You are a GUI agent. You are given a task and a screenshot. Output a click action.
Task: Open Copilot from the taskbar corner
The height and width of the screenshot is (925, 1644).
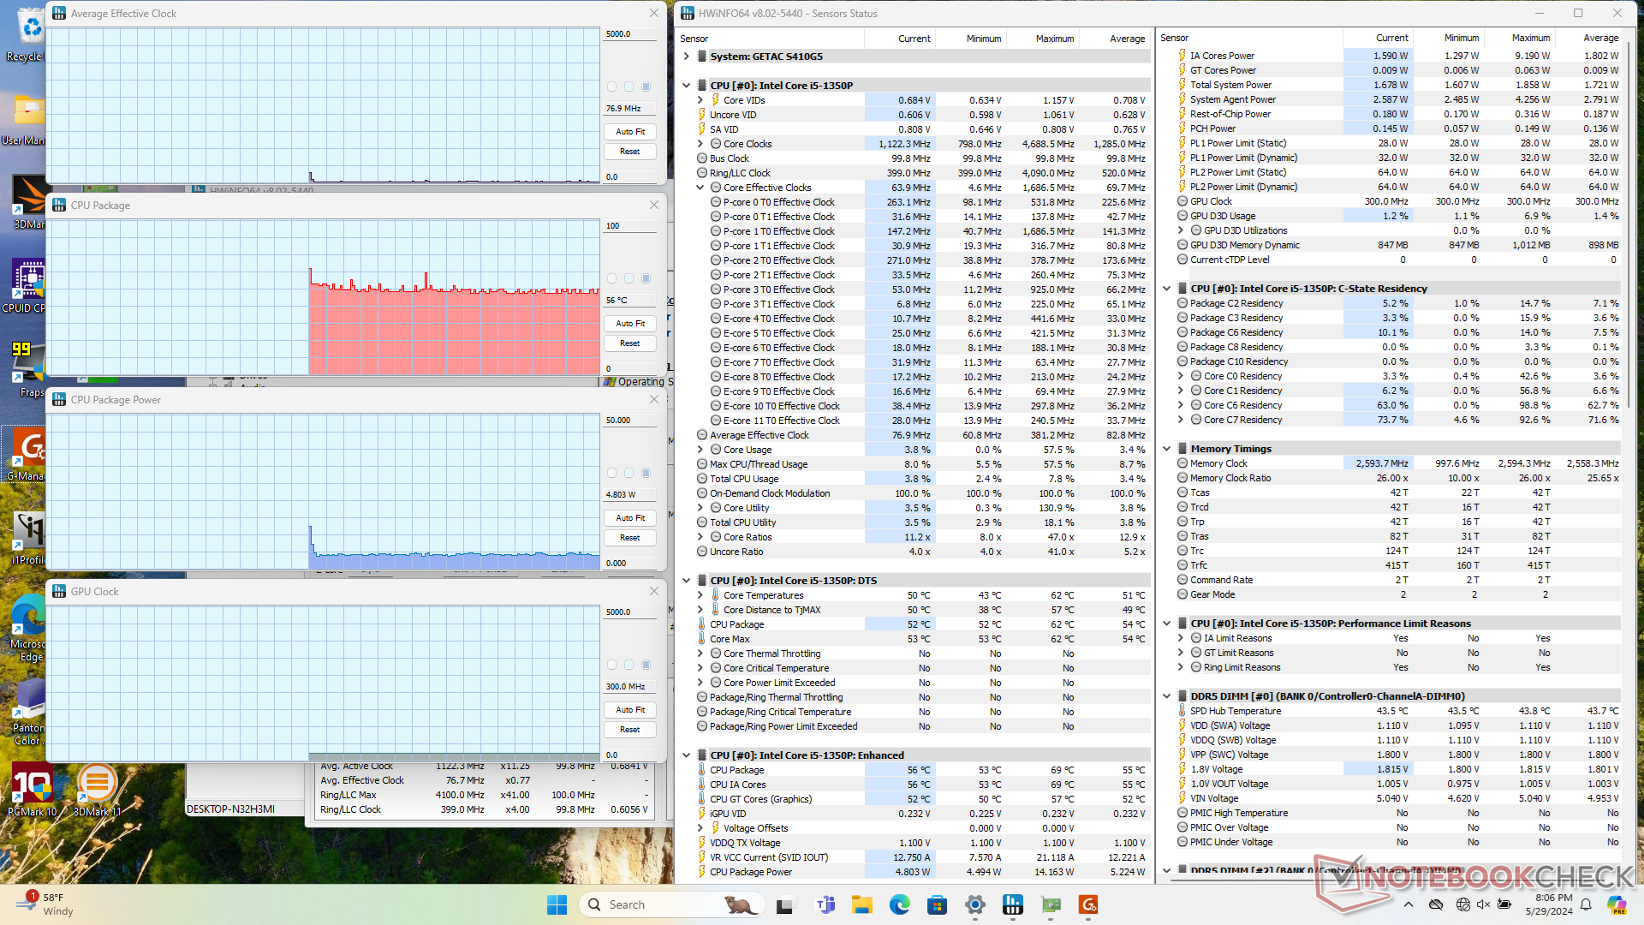click(1617, 904)
